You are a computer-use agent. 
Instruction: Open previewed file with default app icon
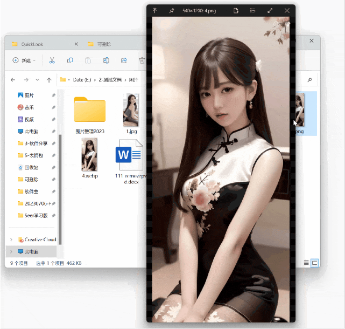click(236, 11)
